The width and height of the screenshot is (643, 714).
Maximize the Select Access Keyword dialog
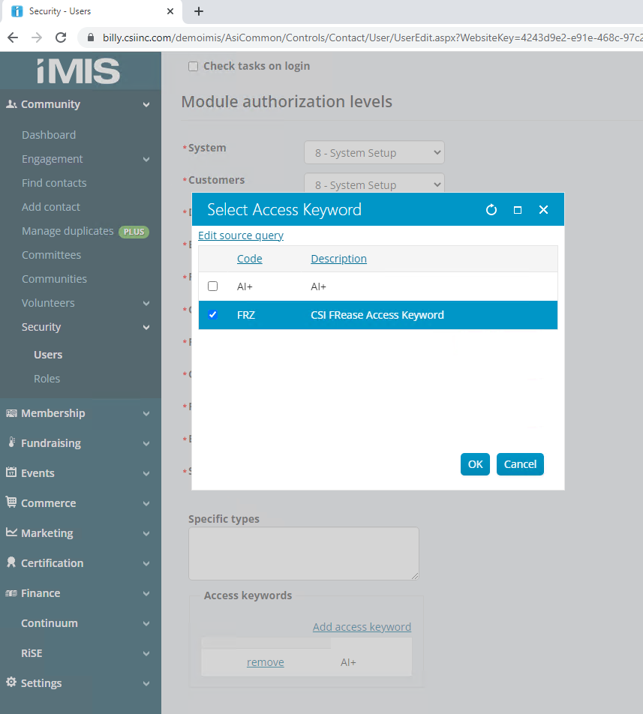(518, 210)
